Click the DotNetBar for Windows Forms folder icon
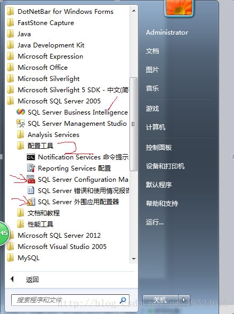The height and width of the screenshot is (314, 234). point(10,11)
